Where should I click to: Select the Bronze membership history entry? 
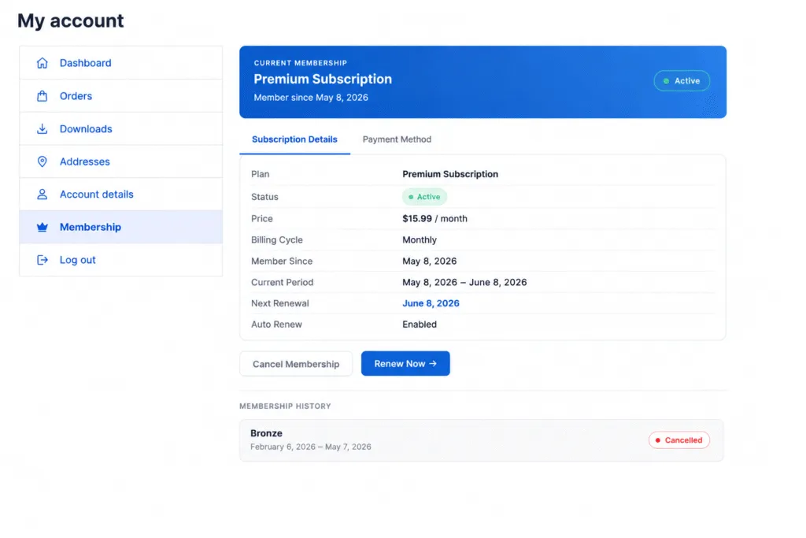[482, 440]
